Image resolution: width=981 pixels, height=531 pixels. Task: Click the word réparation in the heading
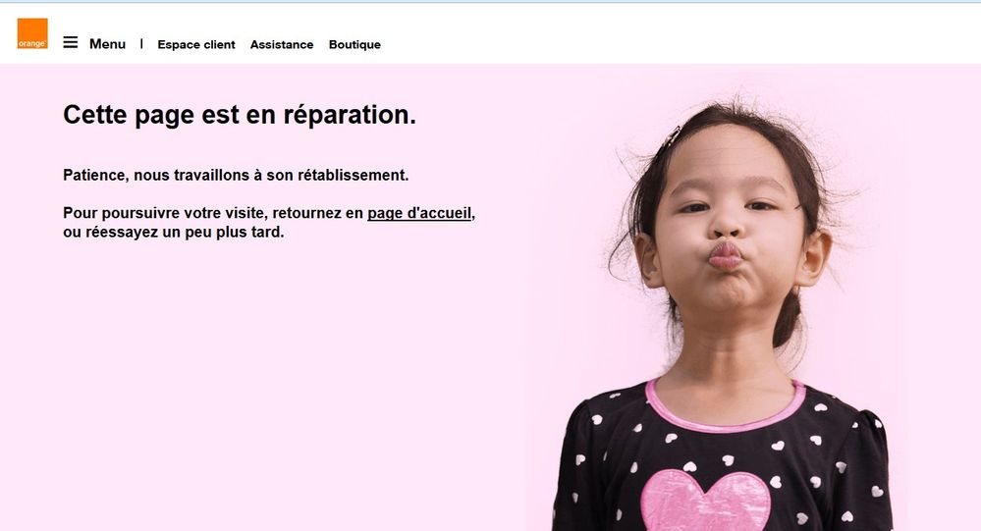click(350, 116)
